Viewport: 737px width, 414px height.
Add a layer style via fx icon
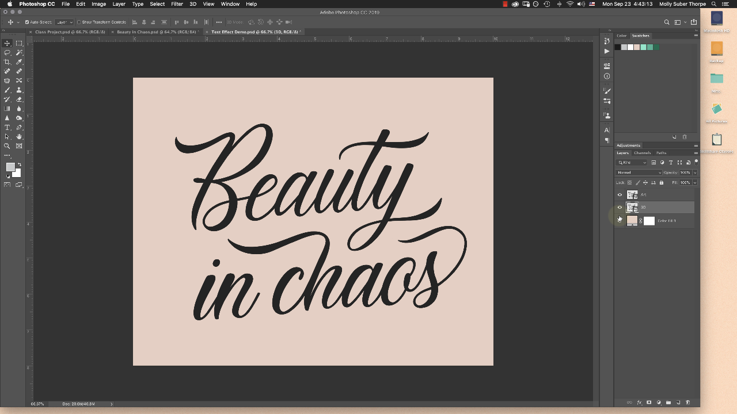tap(639, 402)
